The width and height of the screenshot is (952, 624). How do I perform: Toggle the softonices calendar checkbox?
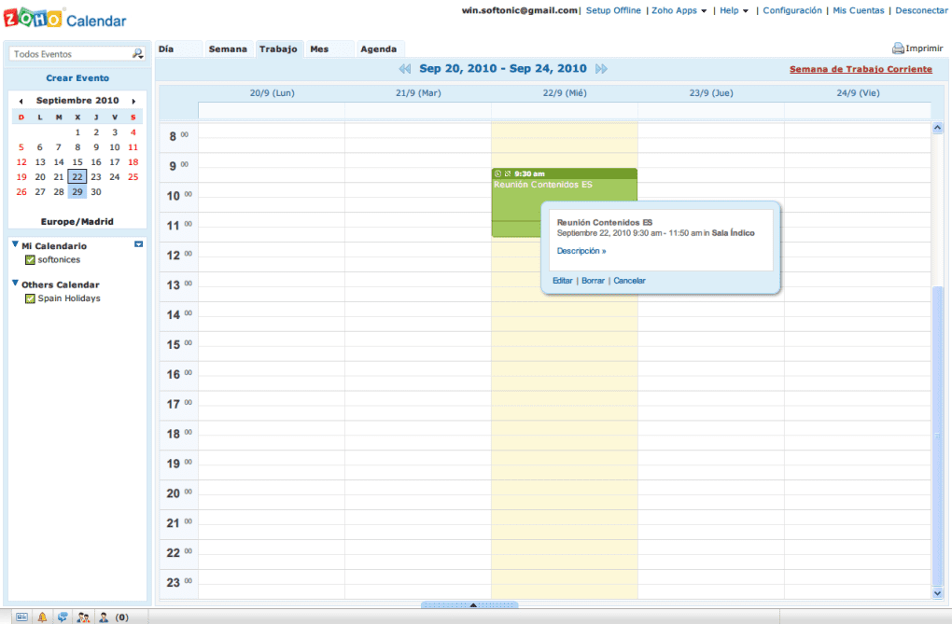click(x=30, y=260)
